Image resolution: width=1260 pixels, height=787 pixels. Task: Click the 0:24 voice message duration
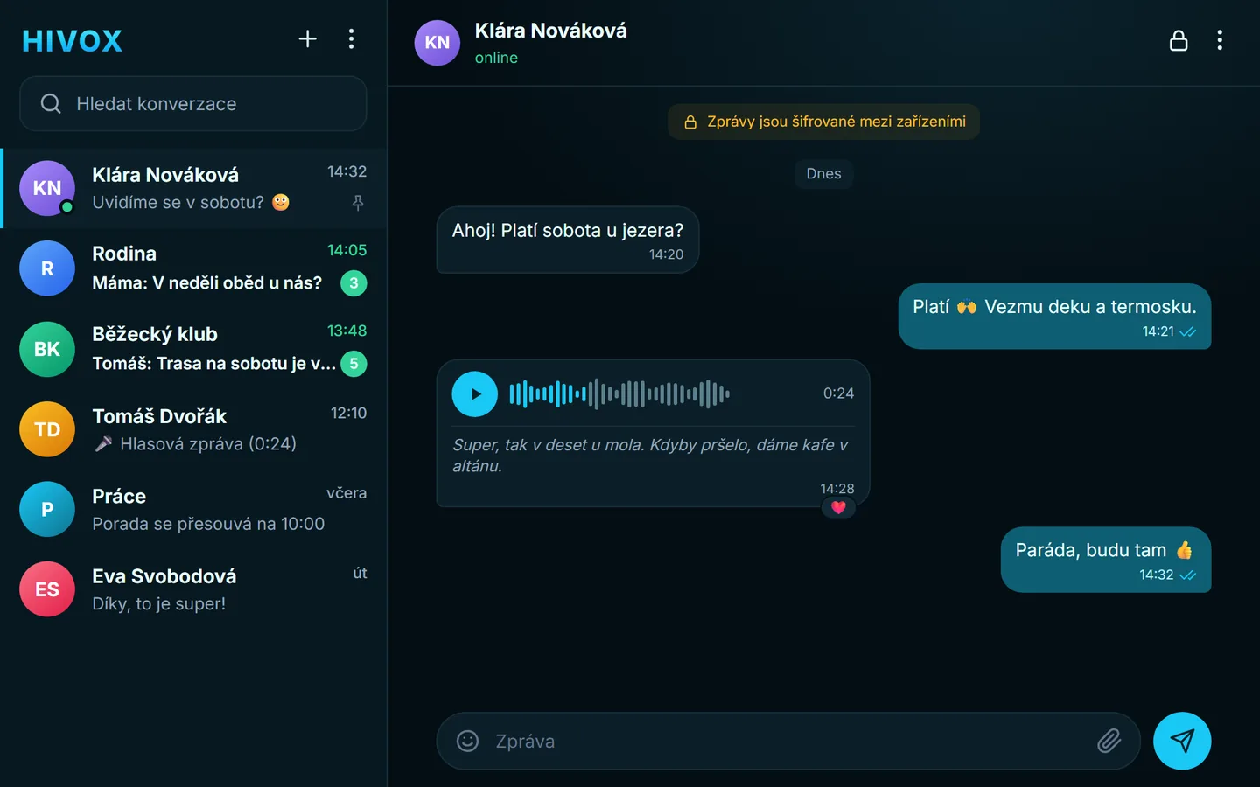(838, 393)
